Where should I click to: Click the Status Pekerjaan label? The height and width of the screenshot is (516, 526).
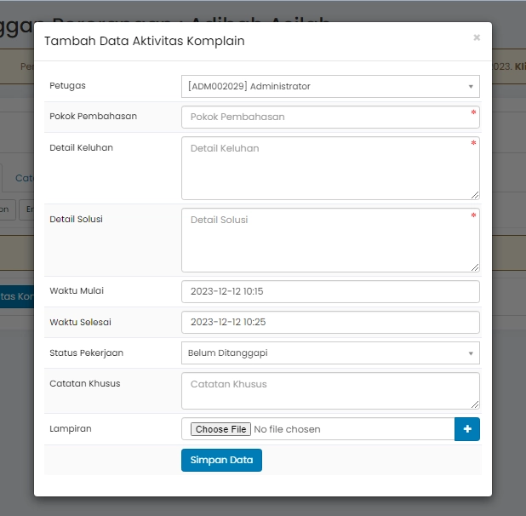click(x=85, y=353)
